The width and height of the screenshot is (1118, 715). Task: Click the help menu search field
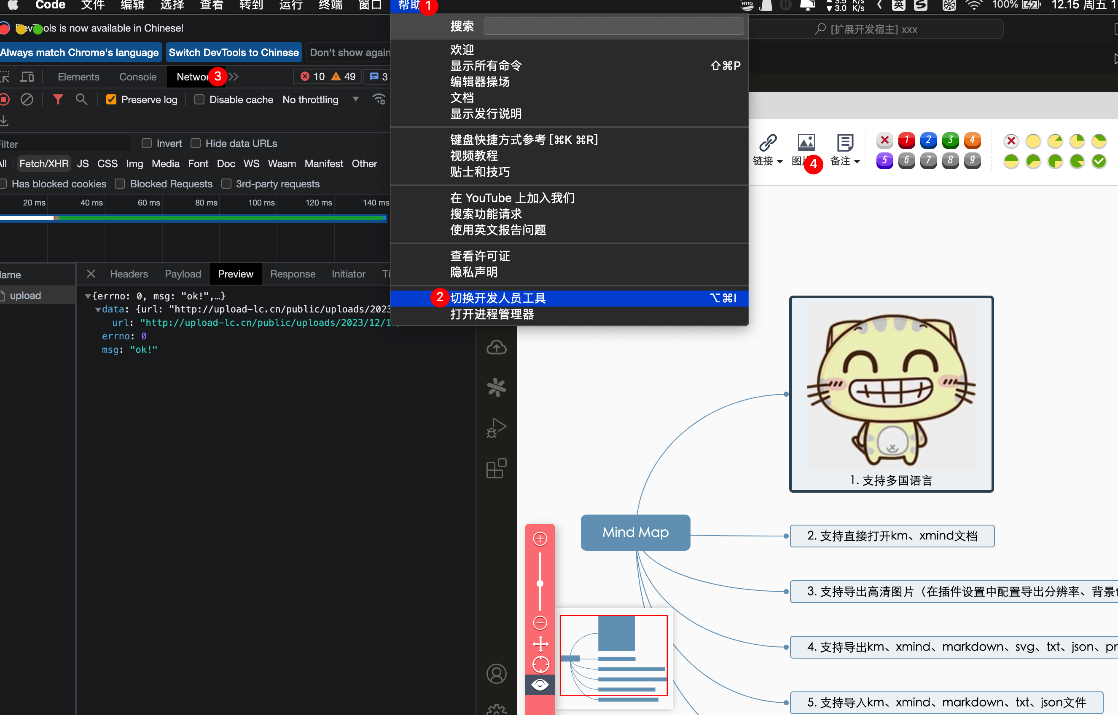click(x=613, y=26)
